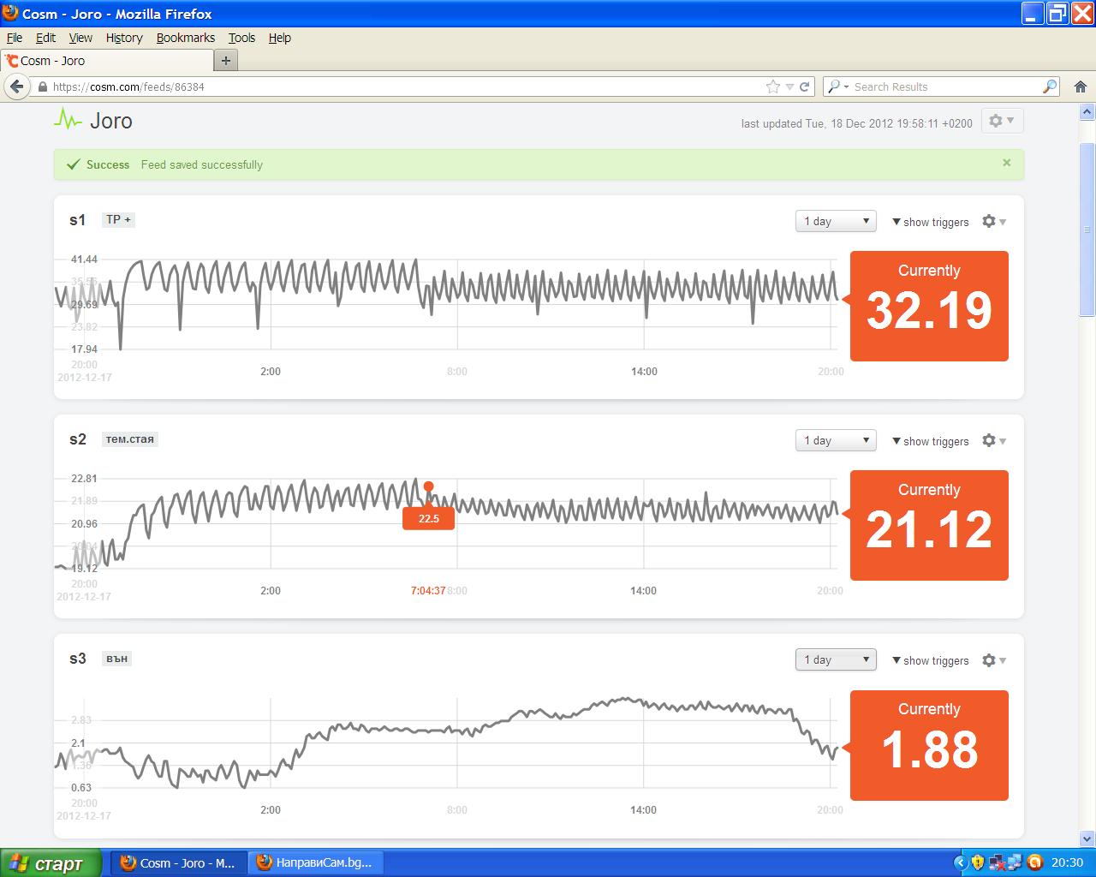The image size is (1096, 877).
Task: Open the feed settings gear near last updated
Action: click(1000, 122)
